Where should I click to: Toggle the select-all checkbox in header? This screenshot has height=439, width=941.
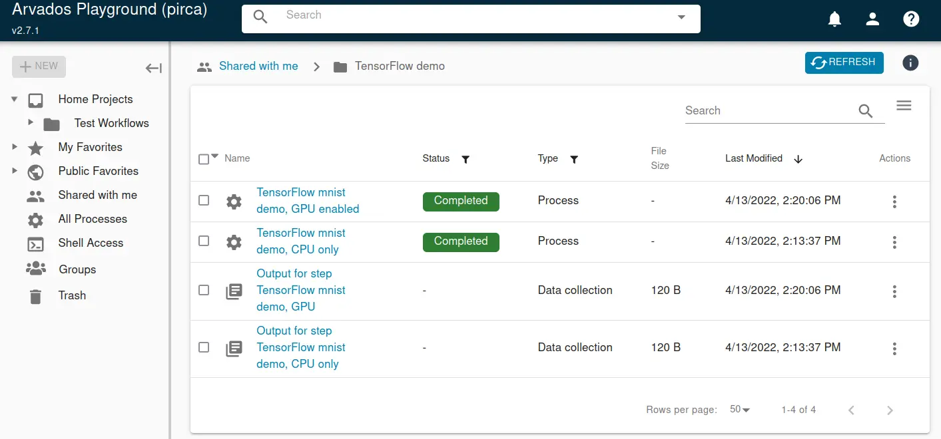pos(204,159)
